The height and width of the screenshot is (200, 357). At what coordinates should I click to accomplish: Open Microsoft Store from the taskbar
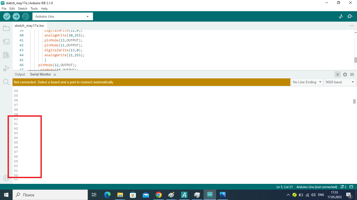[x=133, y=195]
